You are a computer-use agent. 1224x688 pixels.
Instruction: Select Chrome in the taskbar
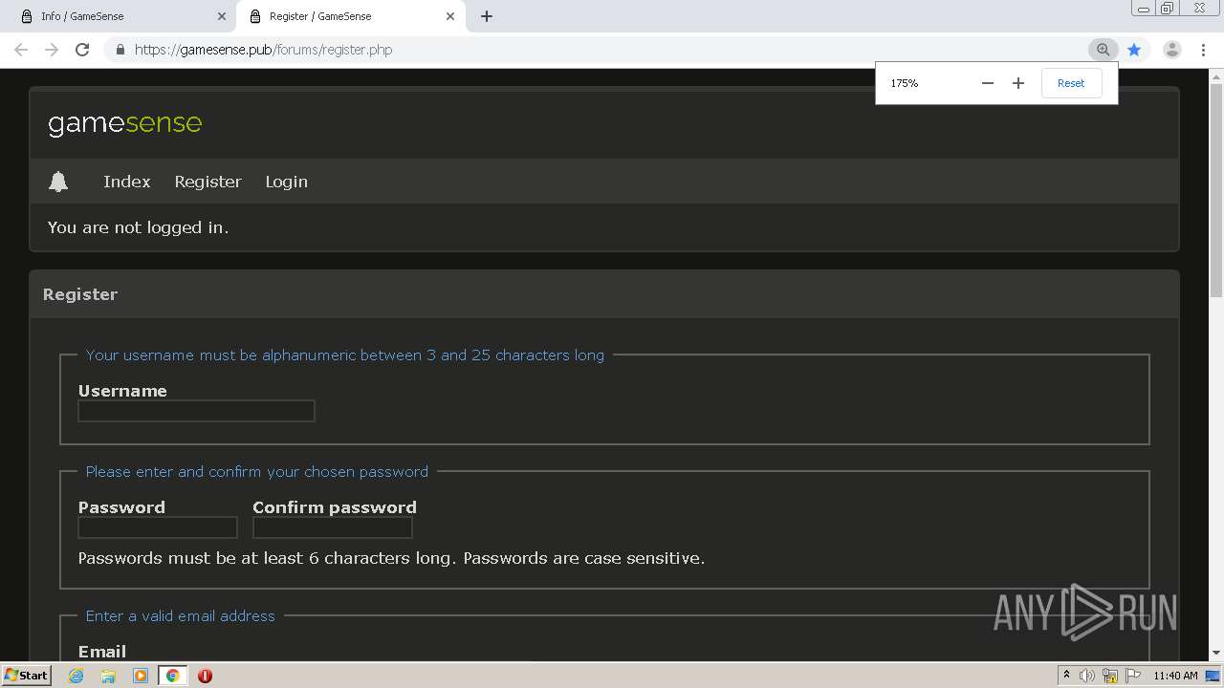(x=173, y=676)
